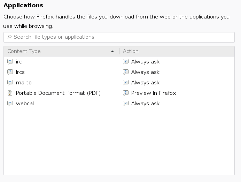This screenshot has width=241, height=182.
Task: Click the PDF document icon
Action: coord(10,93)
